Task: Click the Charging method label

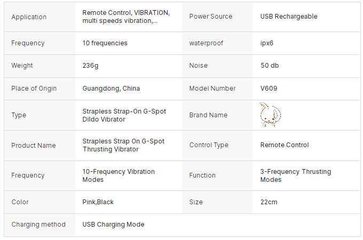Action: click(x=38, y=225)
